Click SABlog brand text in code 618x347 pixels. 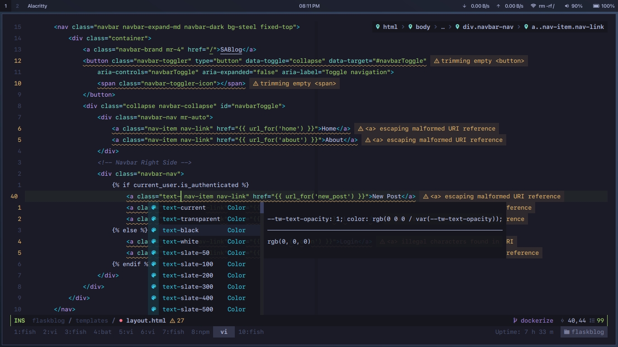[x=231, y=49]
